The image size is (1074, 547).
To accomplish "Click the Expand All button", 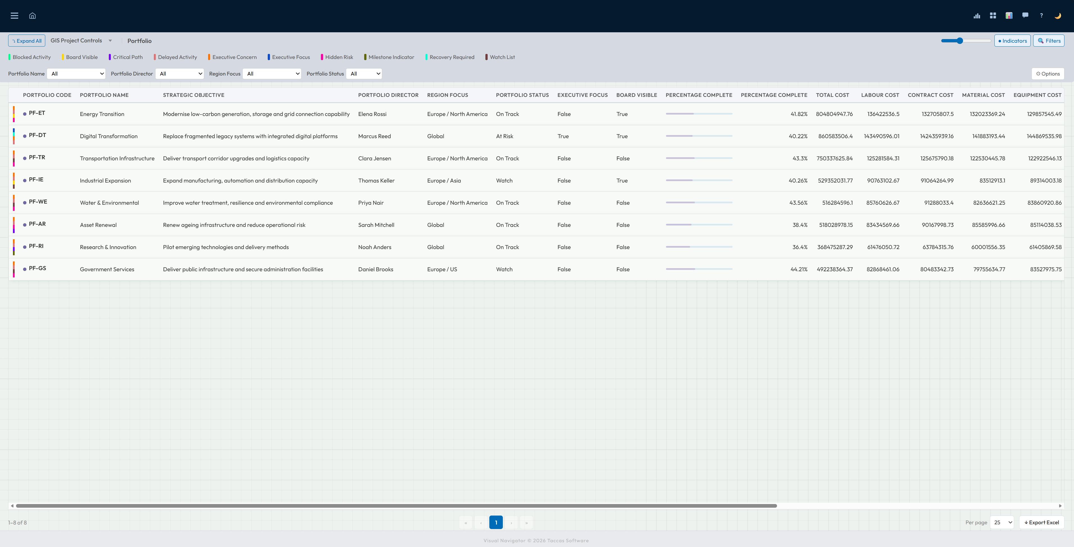I will pos(27,41).
